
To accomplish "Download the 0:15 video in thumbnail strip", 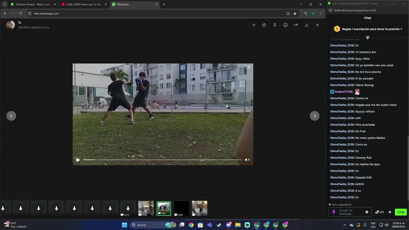I will tap(128, 208).
